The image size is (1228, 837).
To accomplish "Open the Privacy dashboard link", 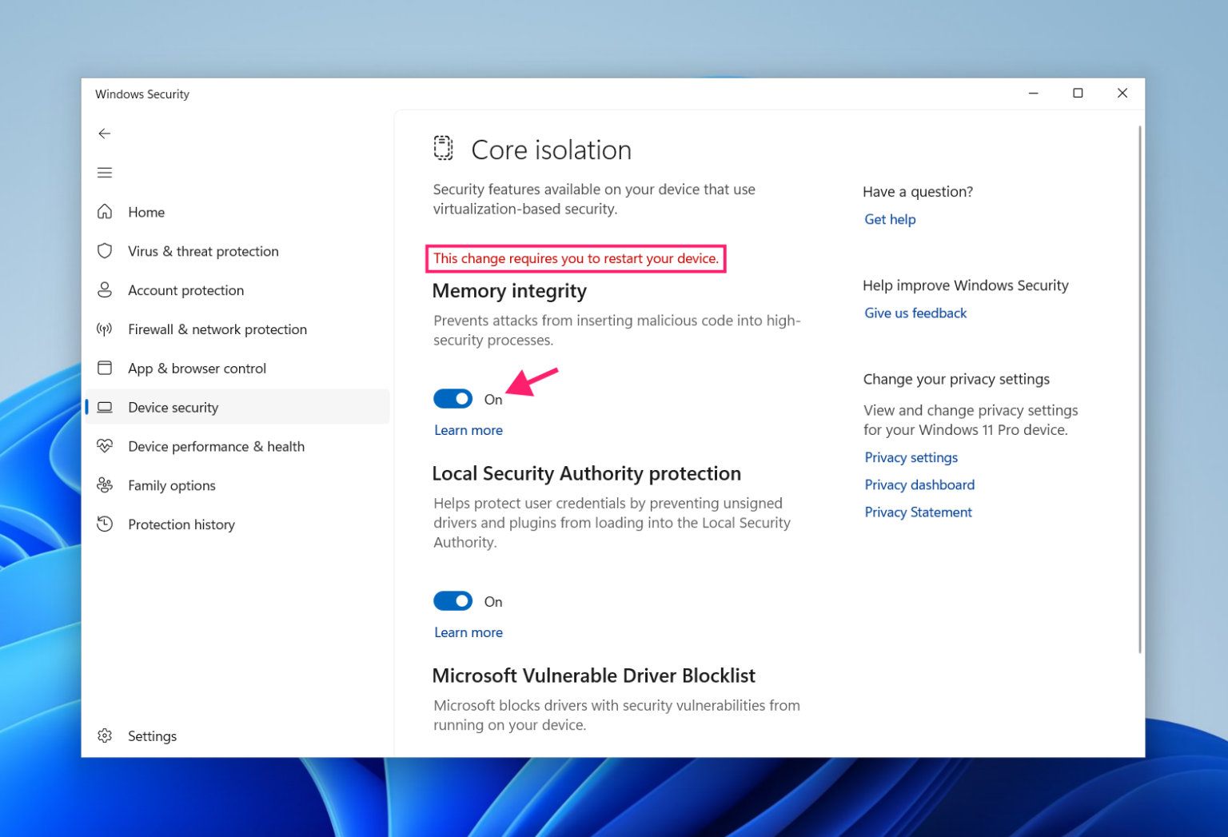I will tap(919, 484).
